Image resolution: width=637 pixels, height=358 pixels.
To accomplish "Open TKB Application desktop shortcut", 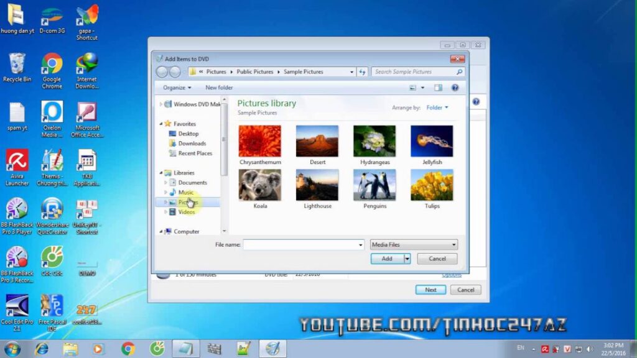I will [87, 168].
